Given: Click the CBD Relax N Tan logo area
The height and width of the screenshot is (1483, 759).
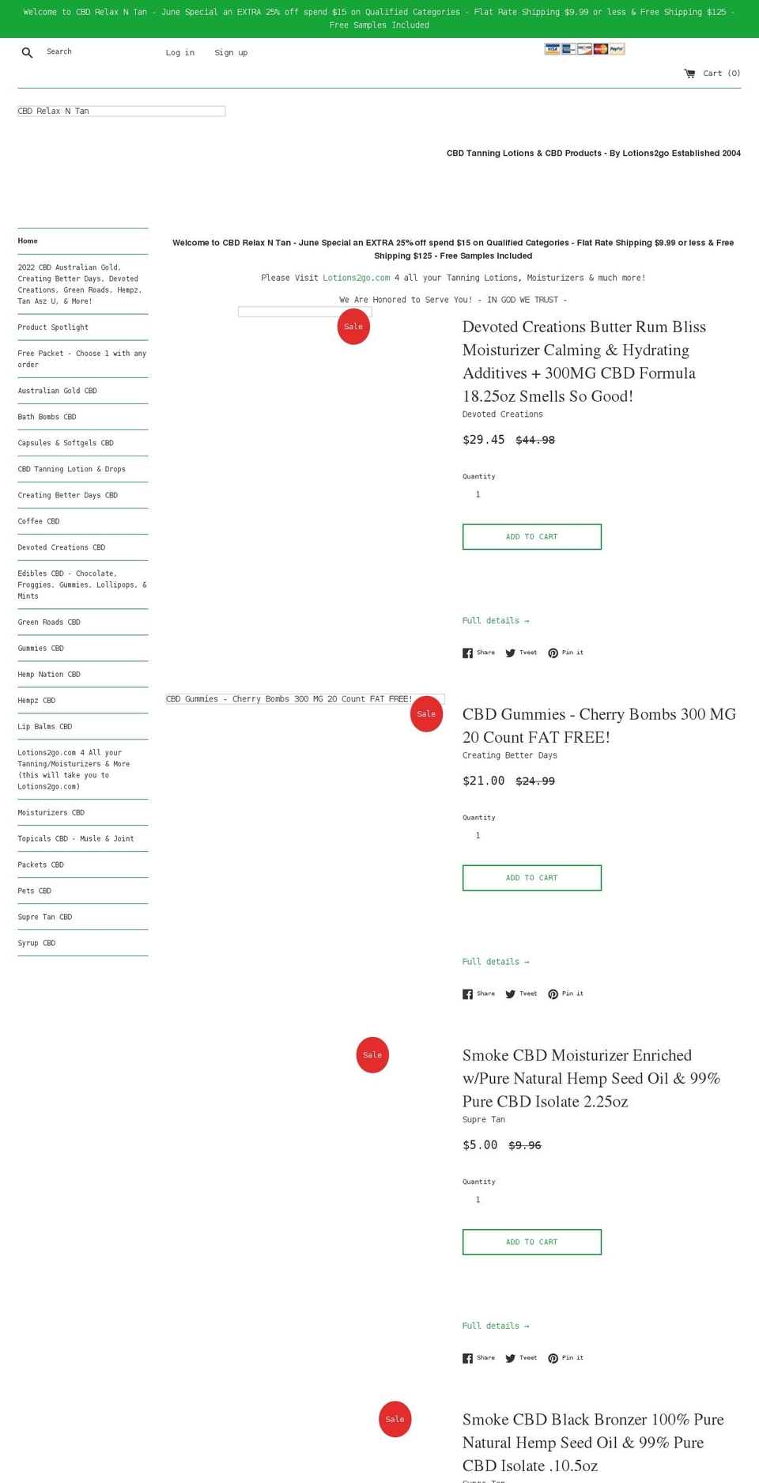Looking at the screenshot, I should point(121,111).
